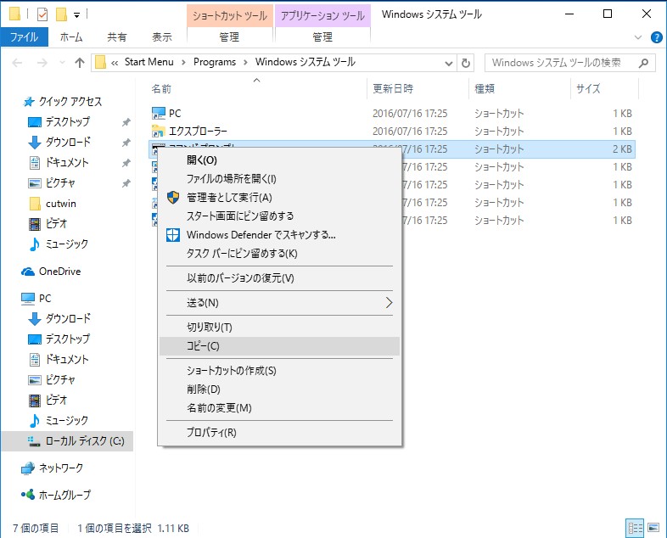Choose 開く(O) in context menu

(x=279, y=160)
